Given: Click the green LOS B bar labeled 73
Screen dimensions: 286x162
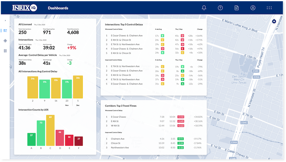Looking at the screenshot, I should [x=41, y=133].
